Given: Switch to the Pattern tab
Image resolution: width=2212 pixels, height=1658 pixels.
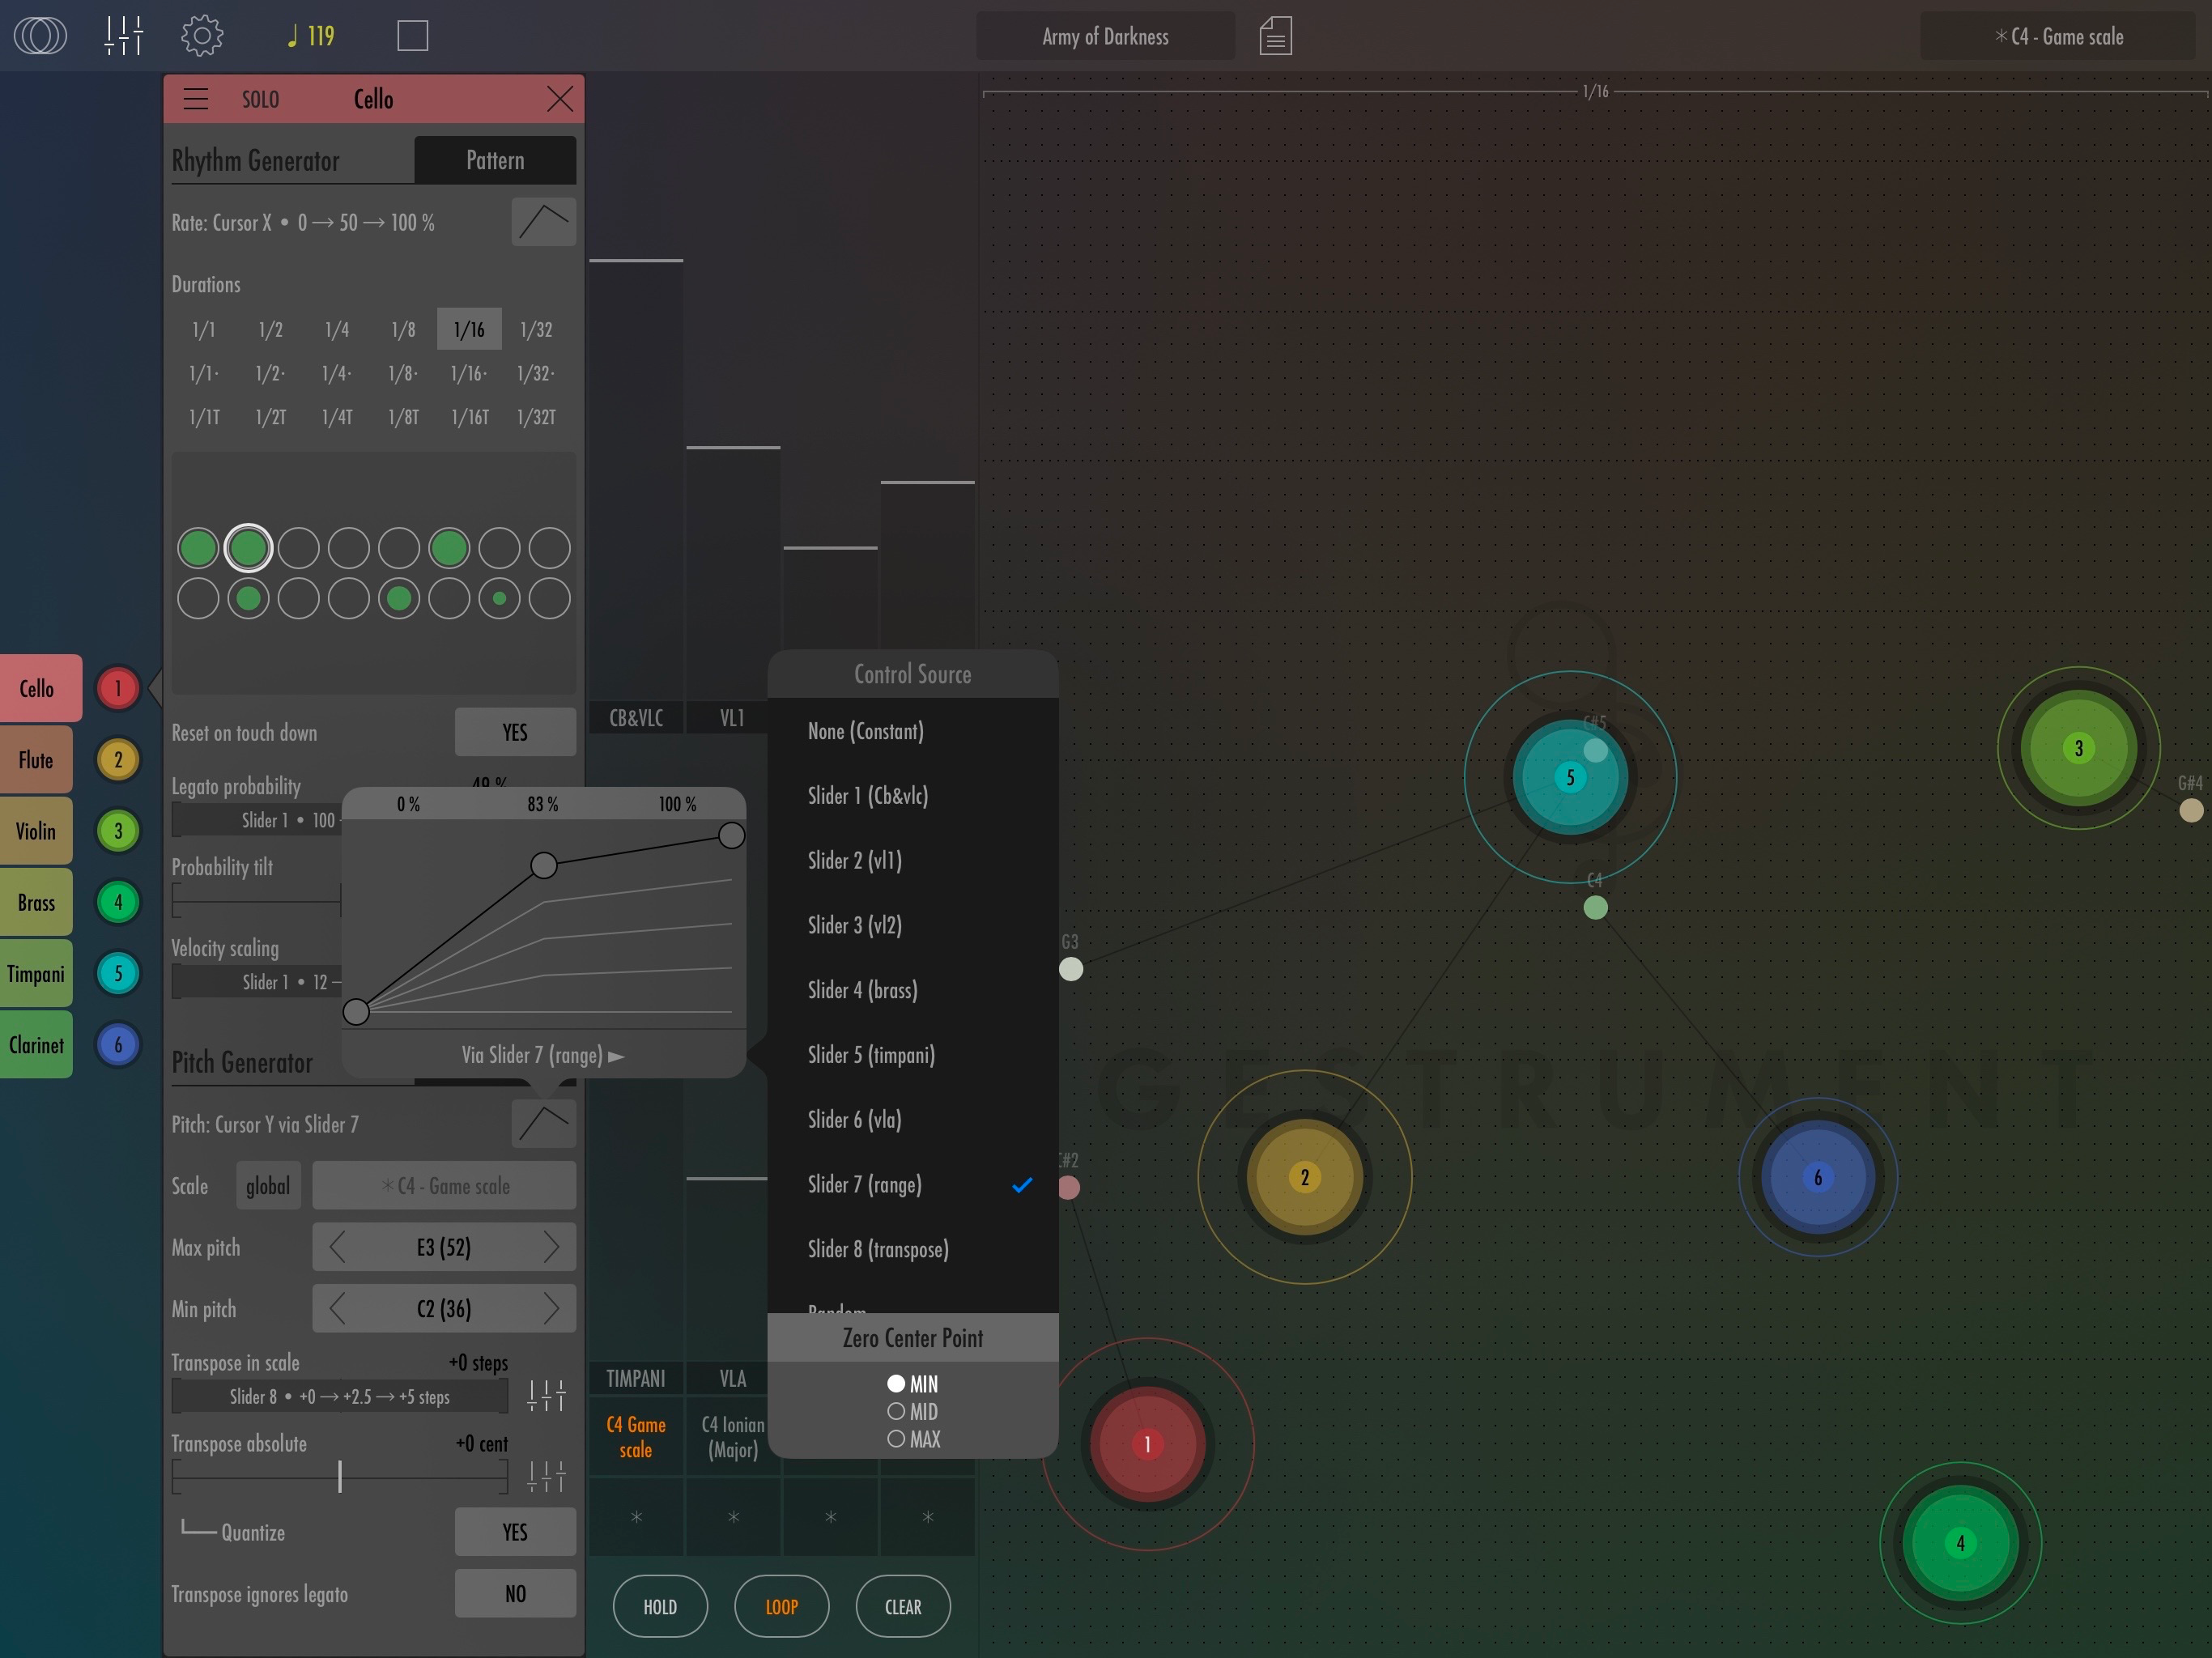Looking at the screenshot, I should point(494,160).
